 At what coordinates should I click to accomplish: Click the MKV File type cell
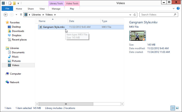[x=106, y=27]
